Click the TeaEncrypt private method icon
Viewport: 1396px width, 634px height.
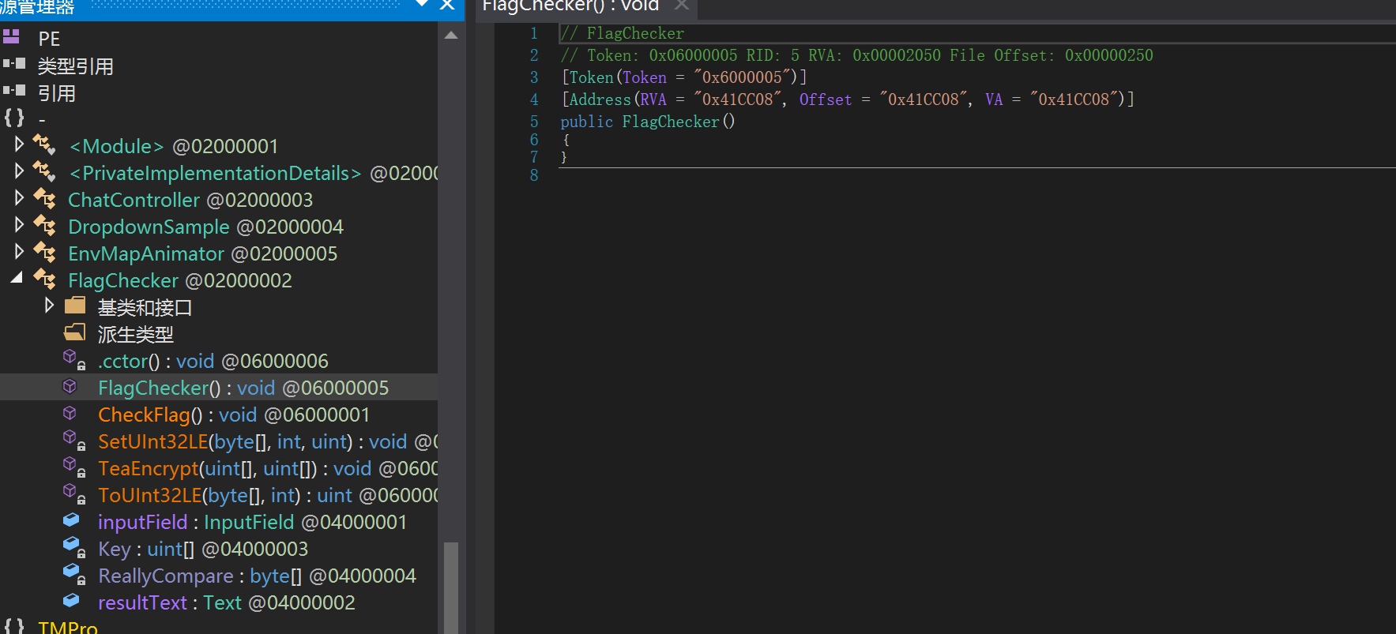point(73,467)
